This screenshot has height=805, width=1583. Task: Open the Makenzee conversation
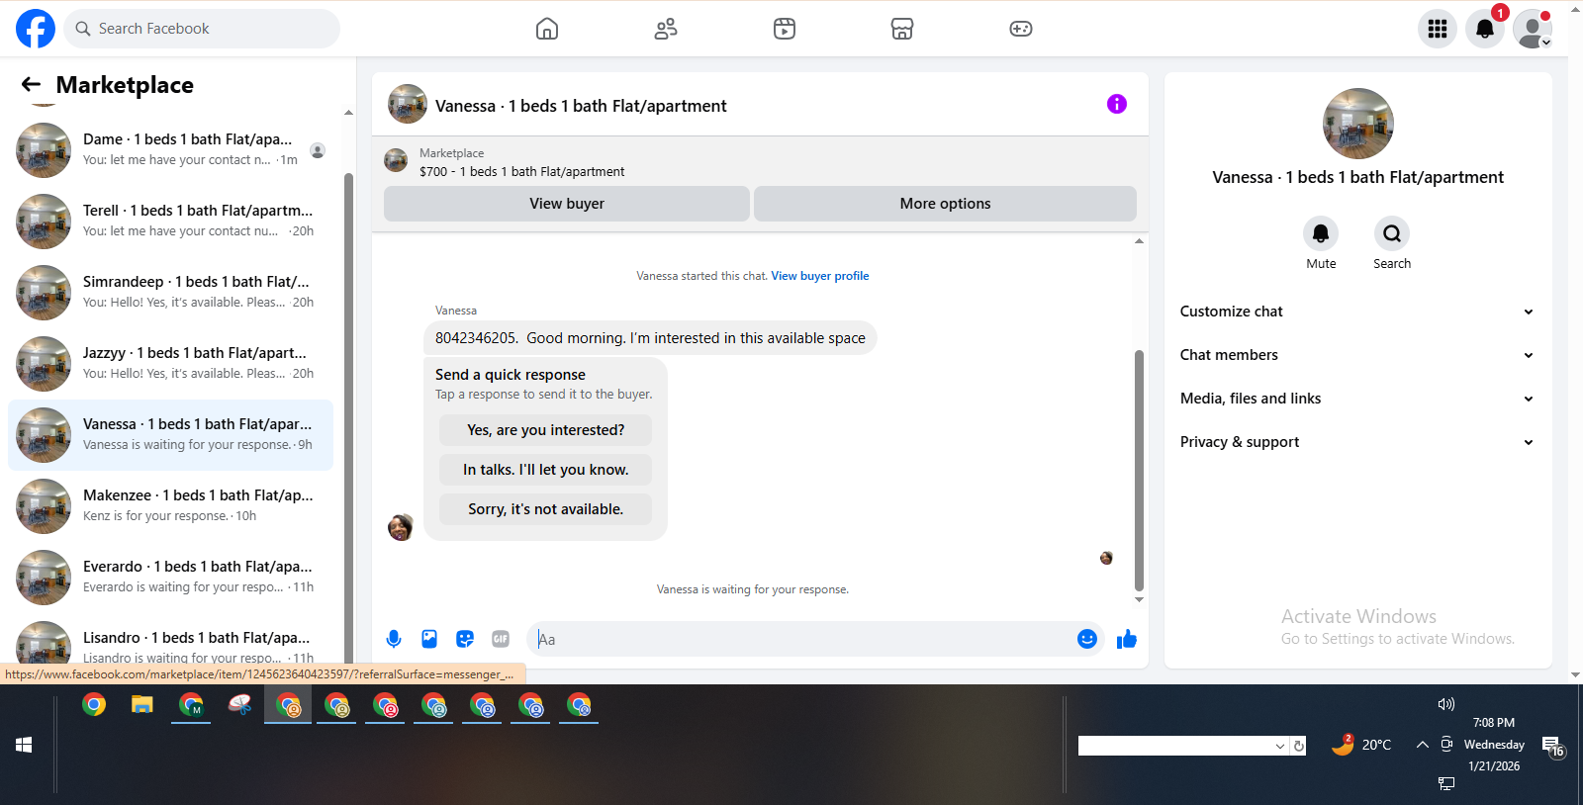point(170,506)
